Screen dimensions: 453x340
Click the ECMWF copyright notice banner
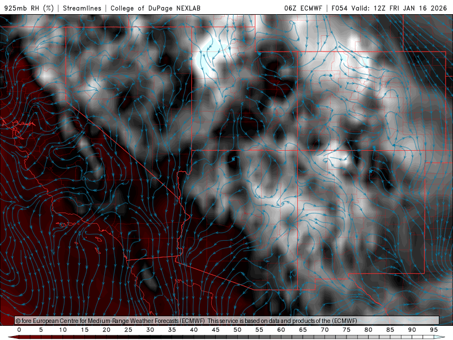coord(227,321)
